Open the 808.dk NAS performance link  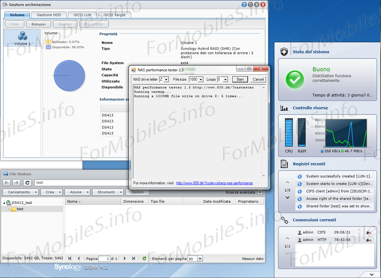214,183
